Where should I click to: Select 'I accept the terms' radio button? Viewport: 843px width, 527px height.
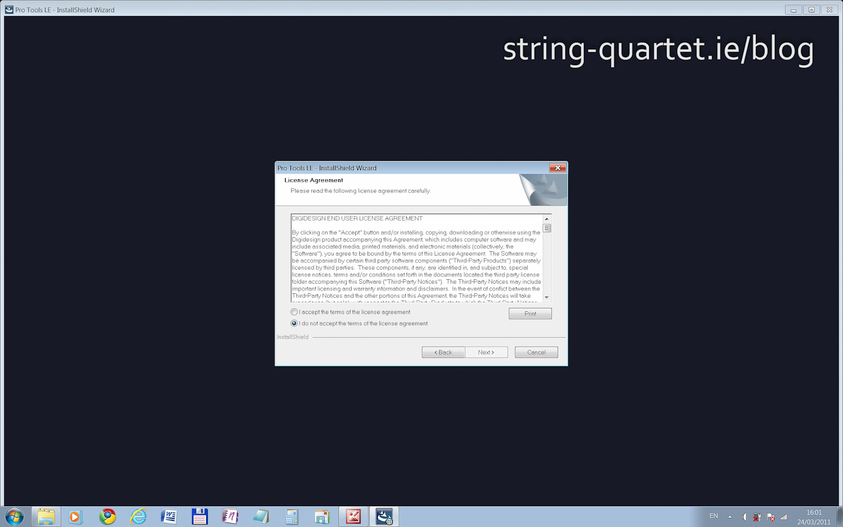tap(294, 312)
